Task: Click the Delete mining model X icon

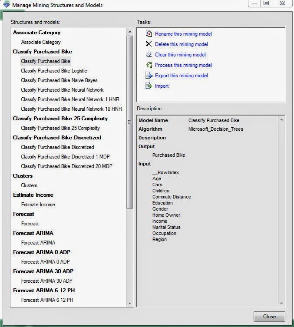Action: point(149,44)
